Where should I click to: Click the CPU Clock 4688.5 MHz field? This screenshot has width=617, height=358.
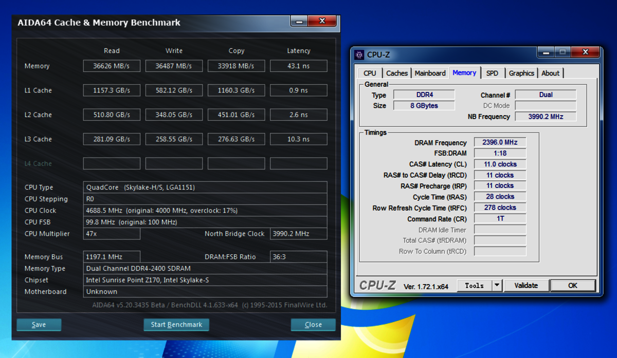tap(205, 211)
